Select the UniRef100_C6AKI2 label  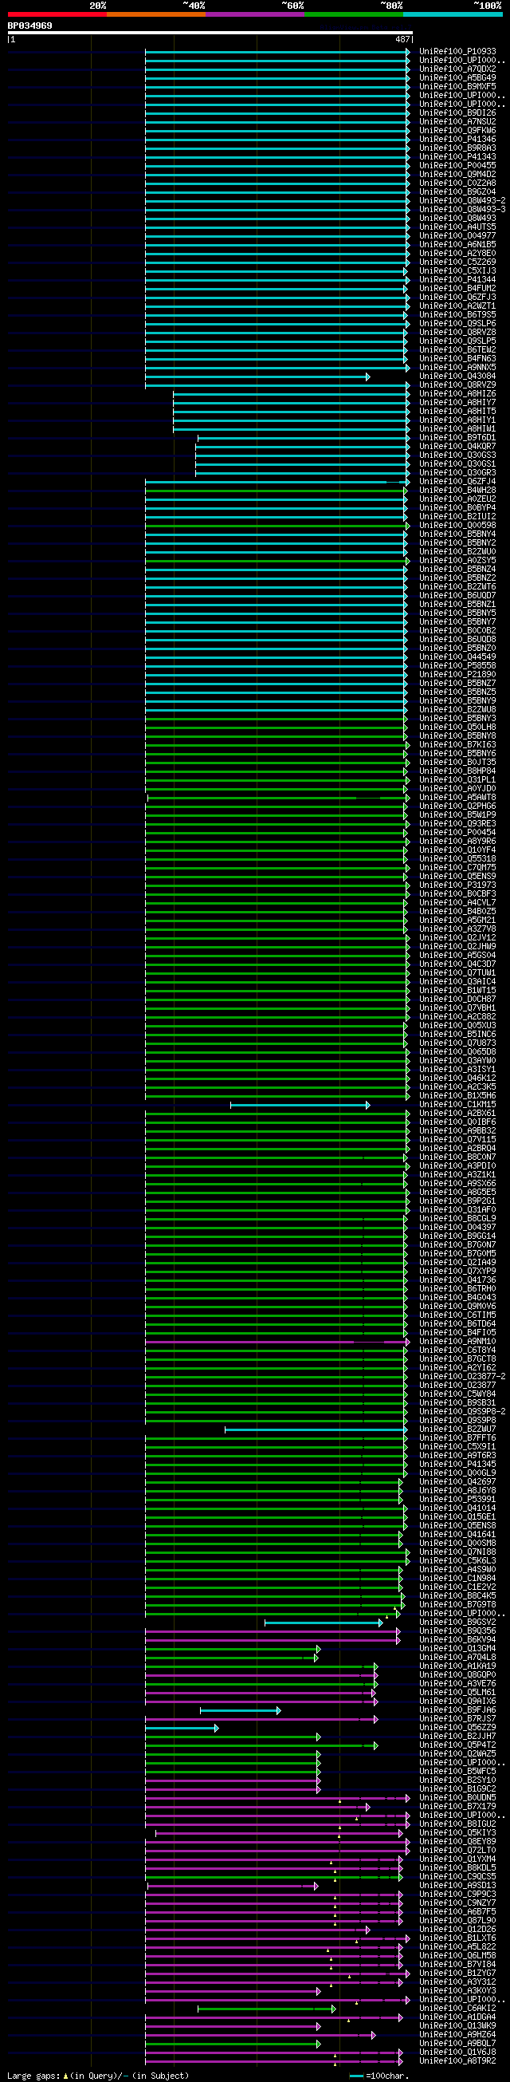(x=457, y=2008)
